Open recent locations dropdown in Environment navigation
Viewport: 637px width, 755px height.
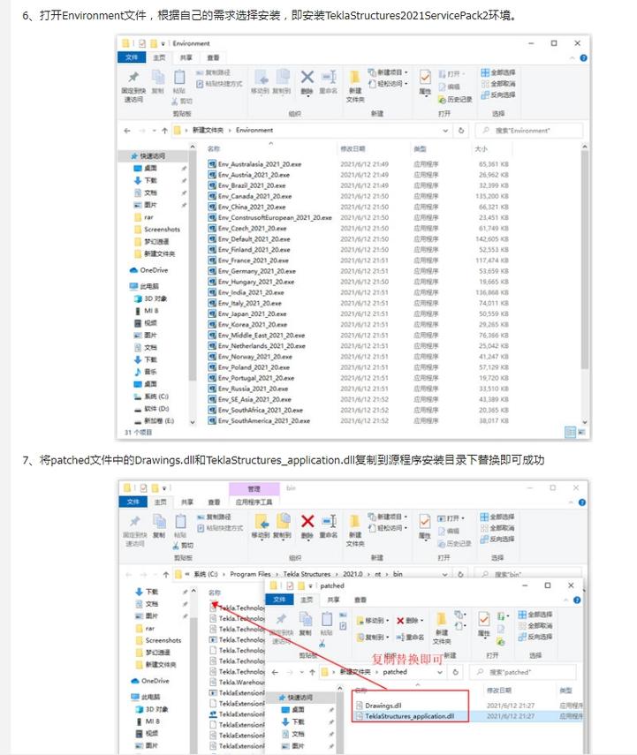coord(155,131)
